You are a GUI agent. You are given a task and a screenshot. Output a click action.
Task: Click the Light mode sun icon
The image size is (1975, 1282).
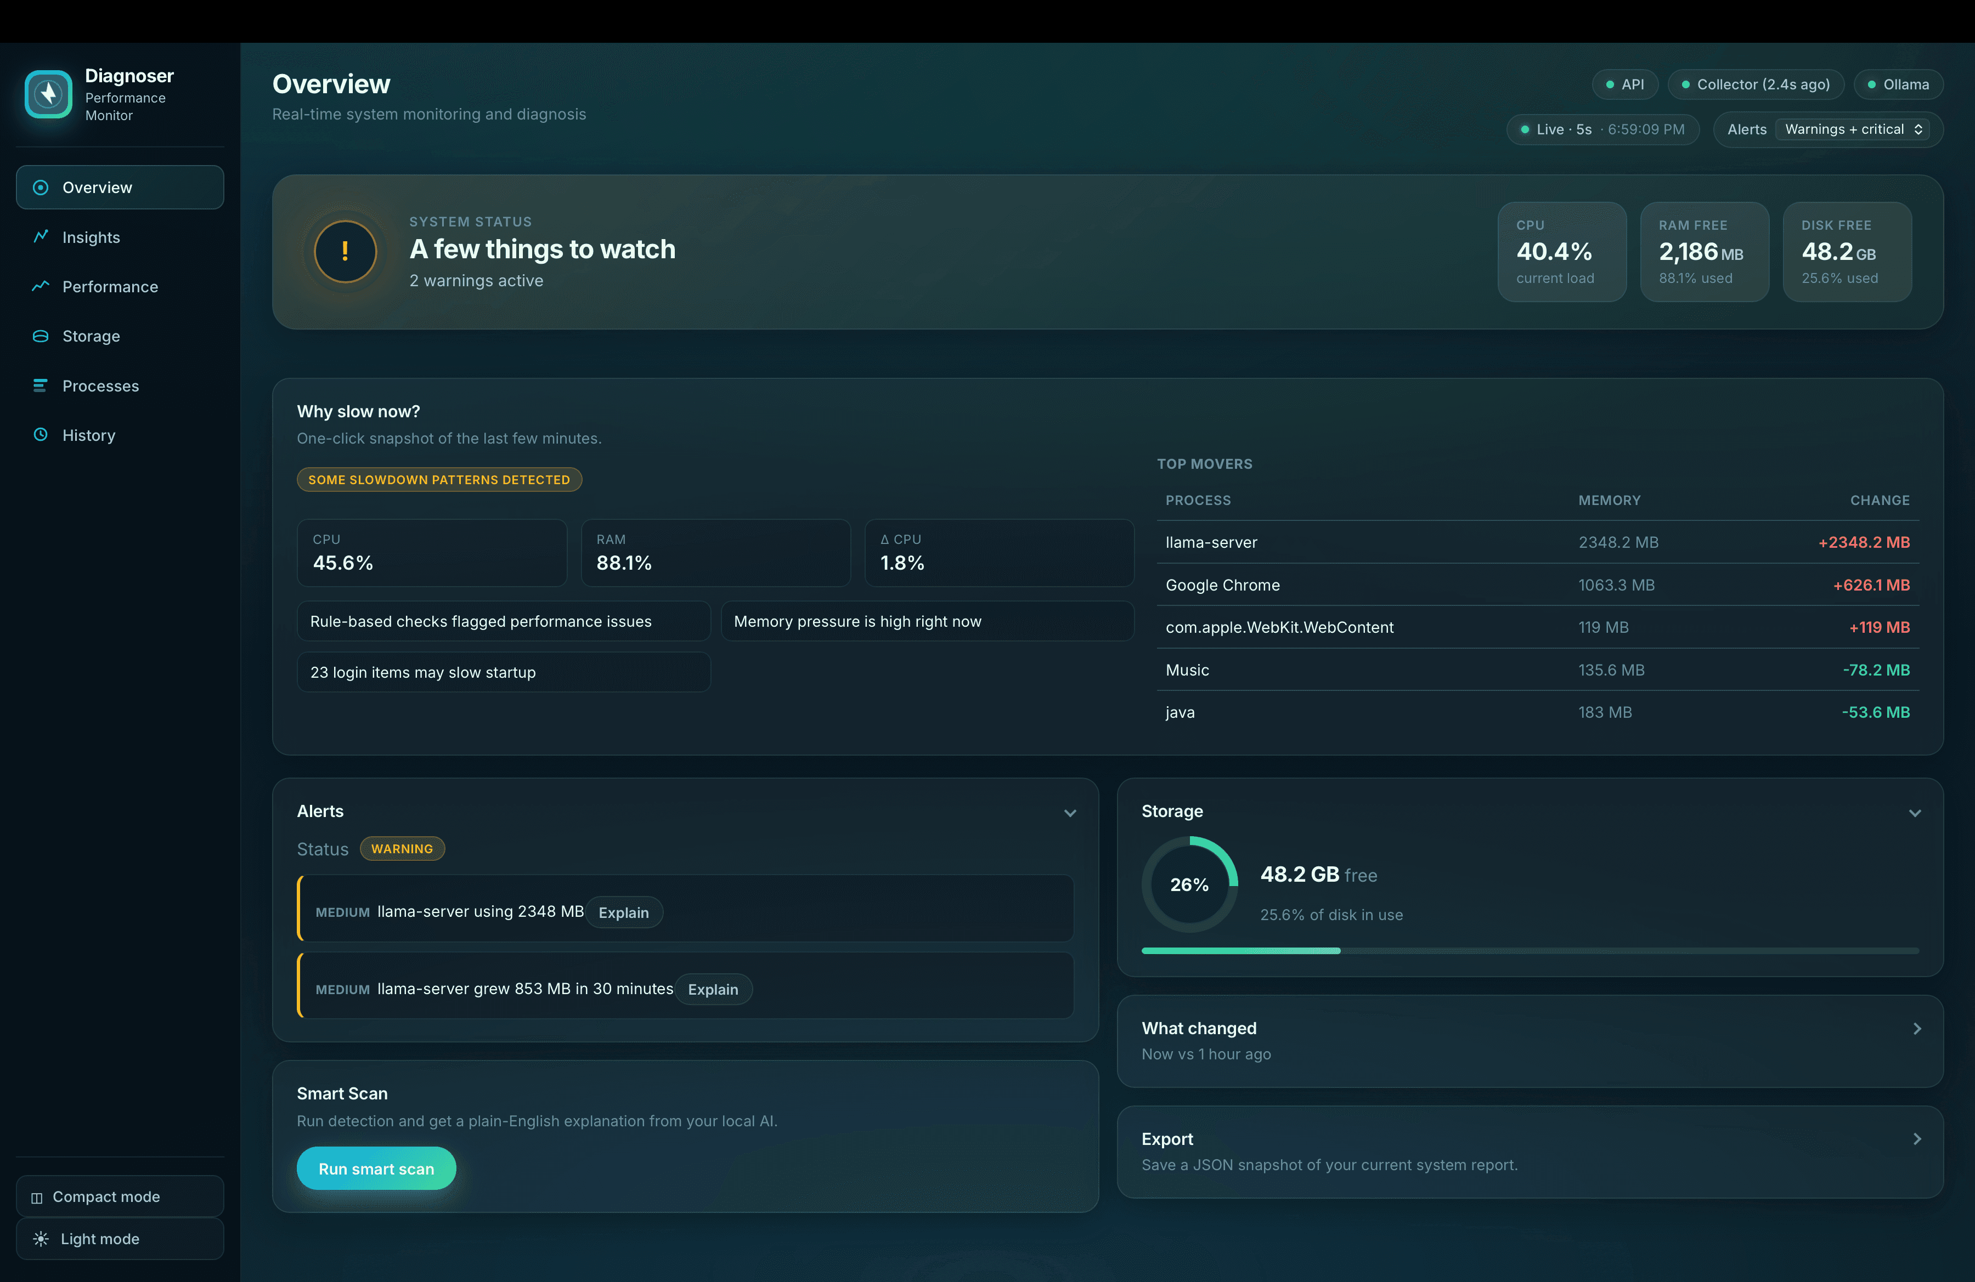(x=40, y=1239)
